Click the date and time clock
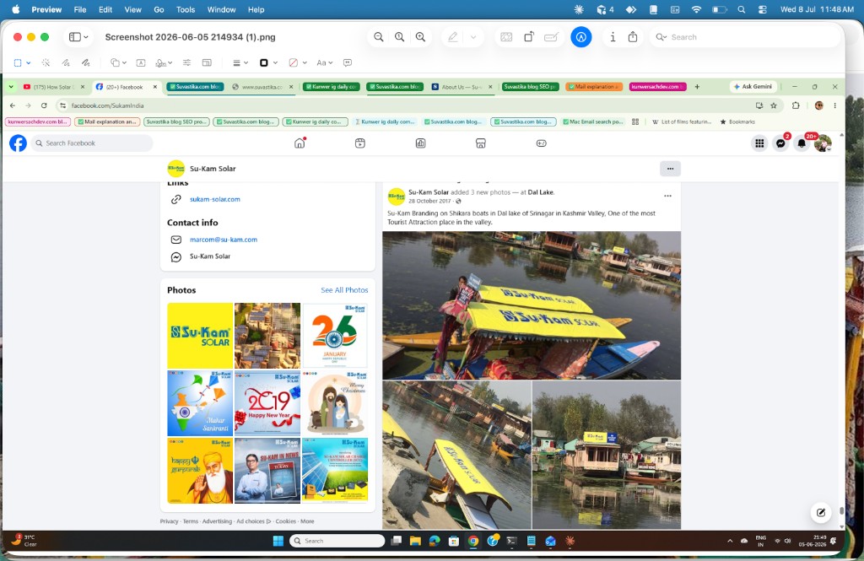 coord(817,9)
